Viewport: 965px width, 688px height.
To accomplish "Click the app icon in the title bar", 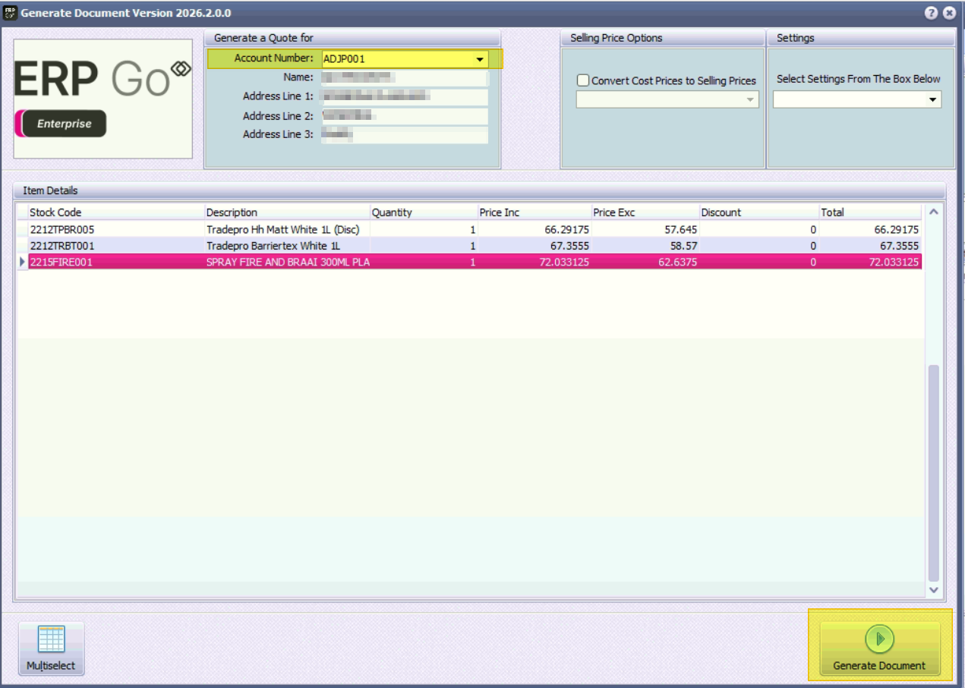I will [10, 13].
